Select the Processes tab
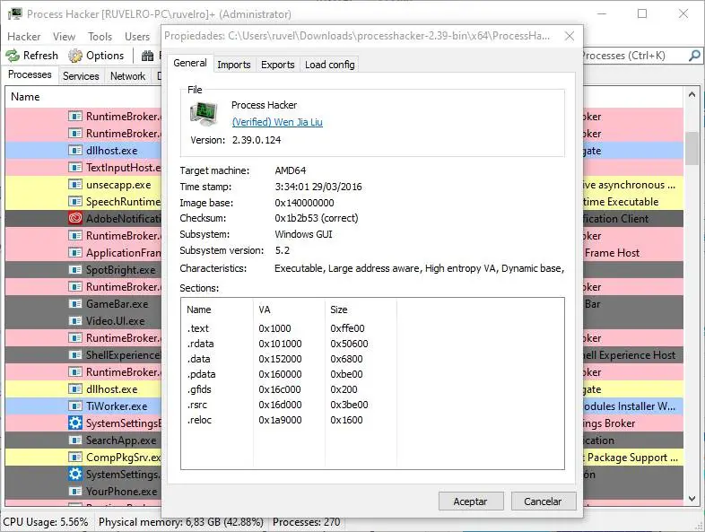The width and height of the screenshot is (705, 532). (x=30, y=74)
